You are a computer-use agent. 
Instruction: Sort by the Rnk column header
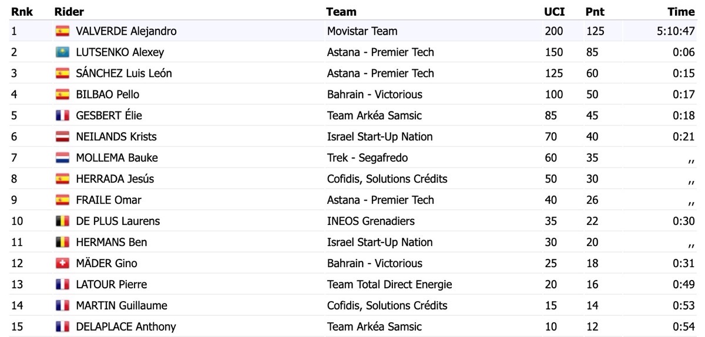pos(22,12)
